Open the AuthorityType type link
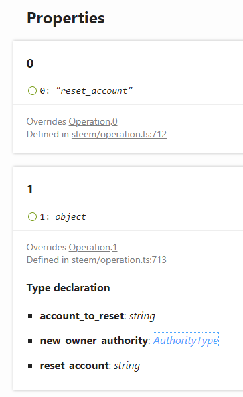The width and height of the screenshot is (243, 397). tap(185, 341)
